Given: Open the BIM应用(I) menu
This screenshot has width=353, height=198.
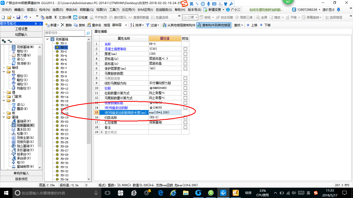Looking at the screenshot, I should click(145, 10).
